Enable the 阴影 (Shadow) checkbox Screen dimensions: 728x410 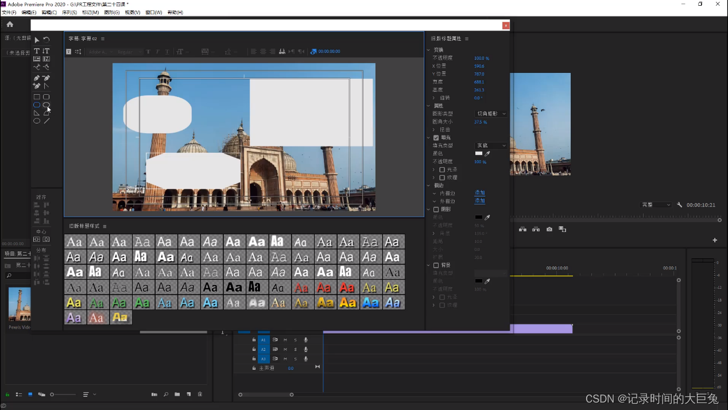(x=436, y=210)
